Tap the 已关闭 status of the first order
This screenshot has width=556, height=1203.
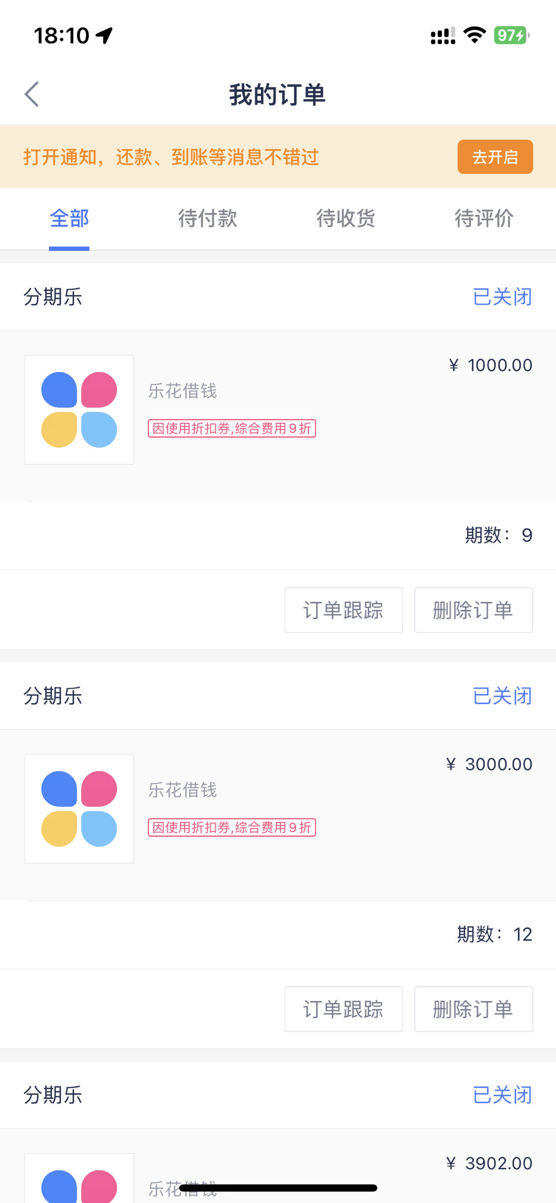coord(502,297)
